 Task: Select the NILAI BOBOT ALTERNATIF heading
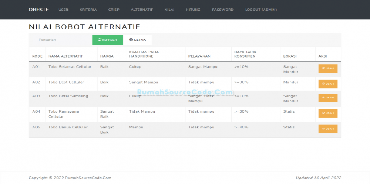pos(85,27)
